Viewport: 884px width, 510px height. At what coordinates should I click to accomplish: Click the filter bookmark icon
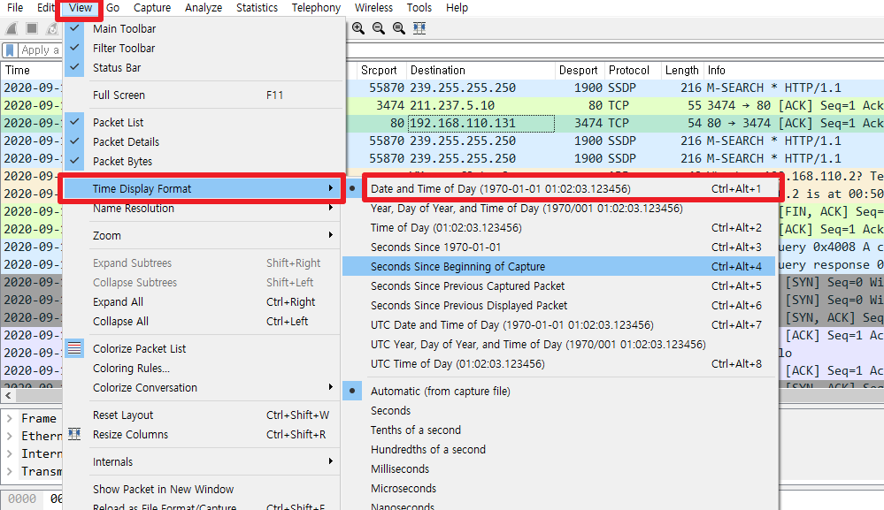click(x=10, y=50)
